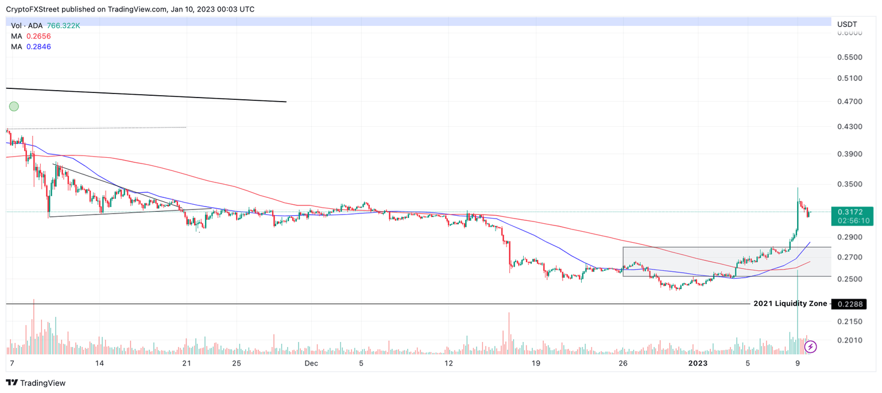
Task: Click the '12' date axis label
Action: pyautogui.click(x=448, y=363)
